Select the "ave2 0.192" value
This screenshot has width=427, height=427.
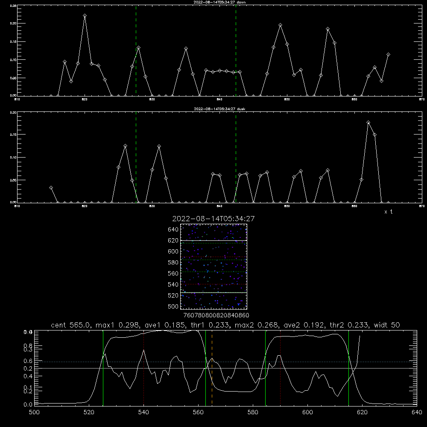304,325
